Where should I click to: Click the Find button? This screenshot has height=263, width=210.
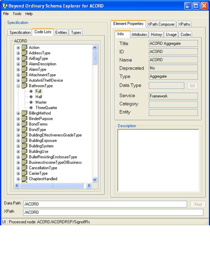tap(198, 204)
